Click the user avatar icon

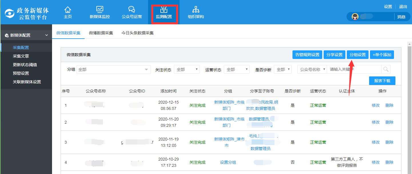coord(355,17)
